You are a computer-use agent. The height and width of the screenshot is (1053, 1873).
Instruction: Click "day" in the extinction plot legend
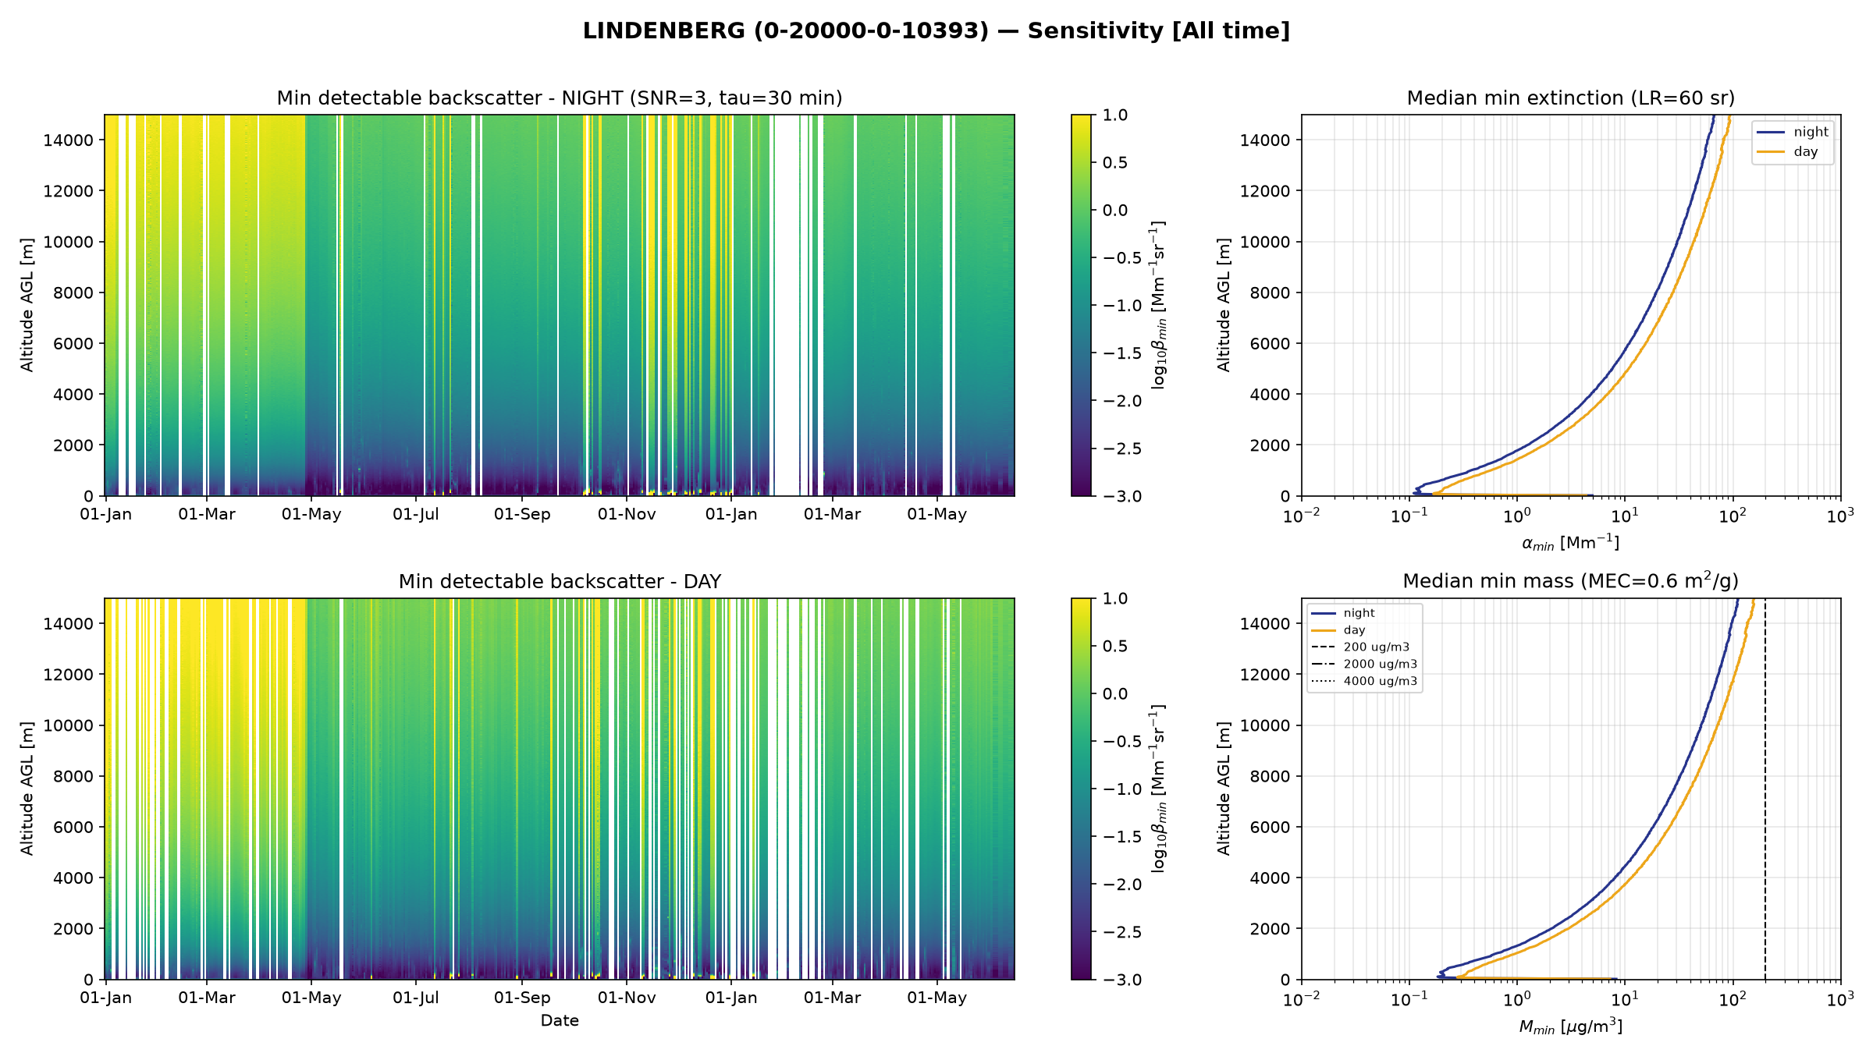(1805, 151)
